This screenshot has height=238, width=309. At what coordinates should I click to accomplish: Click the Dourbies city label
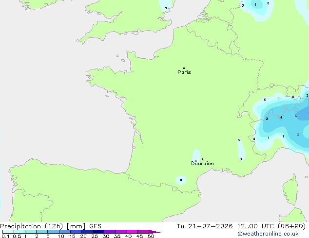(202, 163)
